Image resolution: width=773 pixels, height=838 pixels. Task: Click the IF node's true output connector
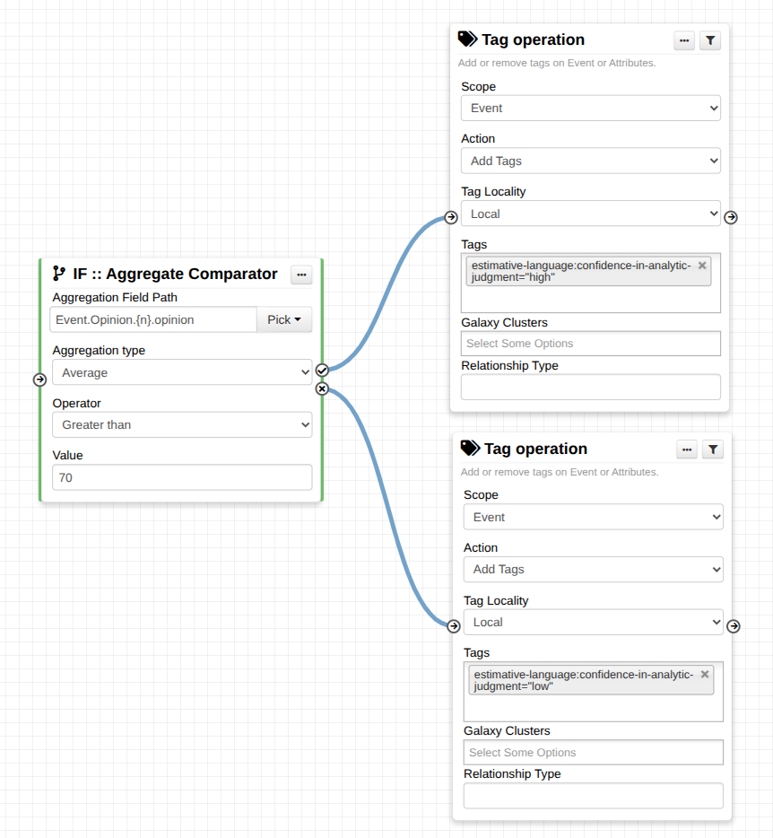tap(322, 370)
